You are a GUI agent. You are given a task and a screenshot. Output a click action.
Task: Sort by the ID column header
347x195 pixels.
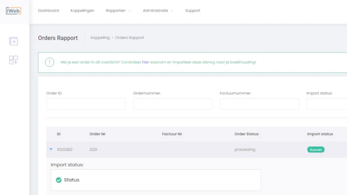click(59, 134)
